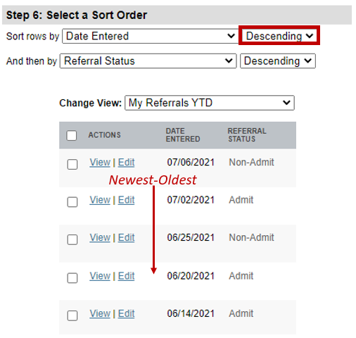Check the box for the 07/06/2021 row
Screen dimensions: 356x338
(72, 164)
